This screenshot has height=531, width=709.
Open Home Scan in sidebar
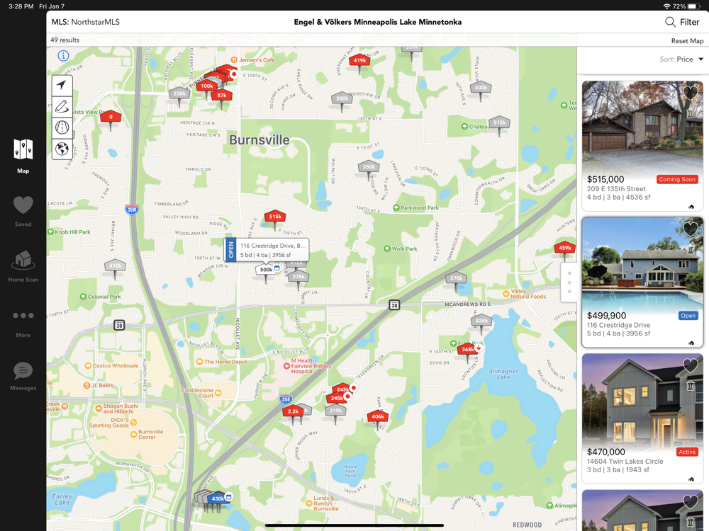[23, 266]
